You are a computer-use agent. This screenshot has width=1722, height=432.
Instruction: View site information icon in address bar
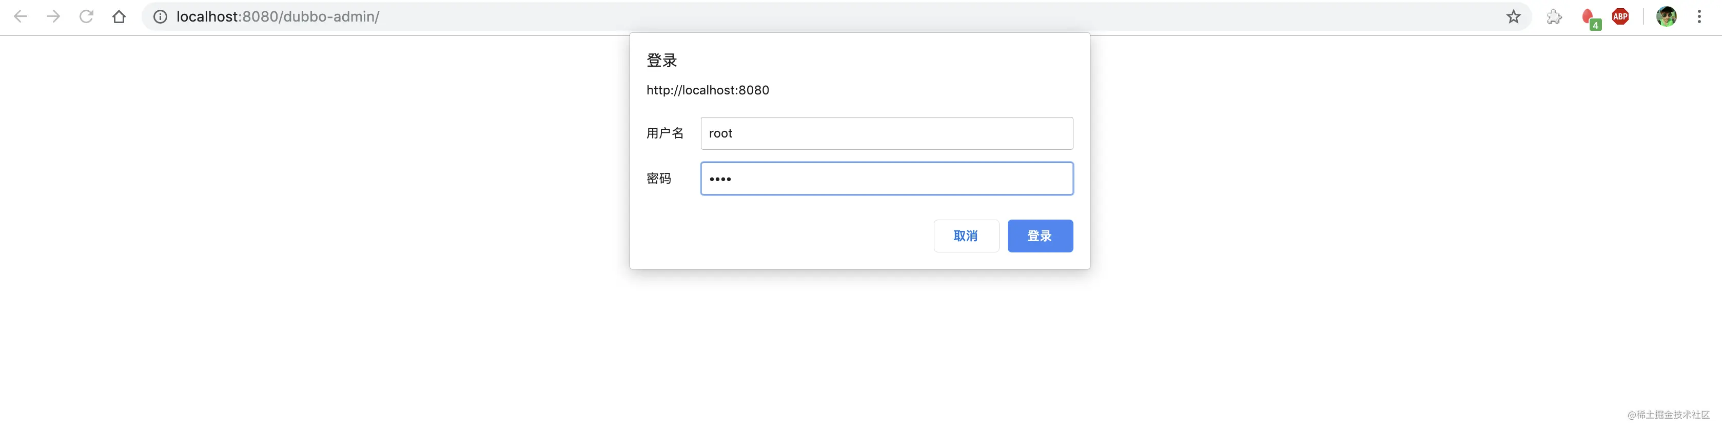coord(161,17)
